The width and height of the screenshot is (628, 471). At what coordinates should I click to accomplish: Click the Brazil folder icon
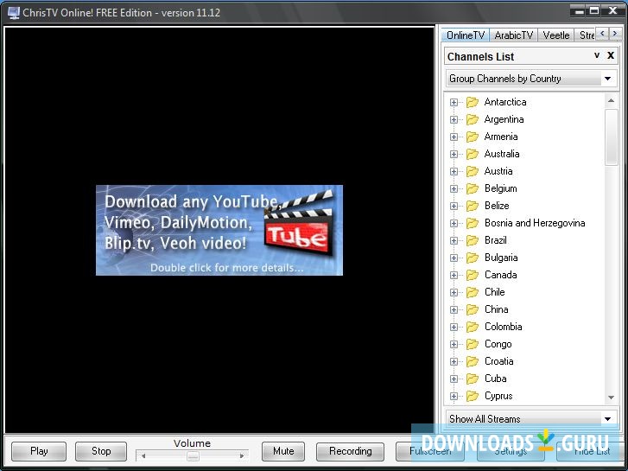473,240
